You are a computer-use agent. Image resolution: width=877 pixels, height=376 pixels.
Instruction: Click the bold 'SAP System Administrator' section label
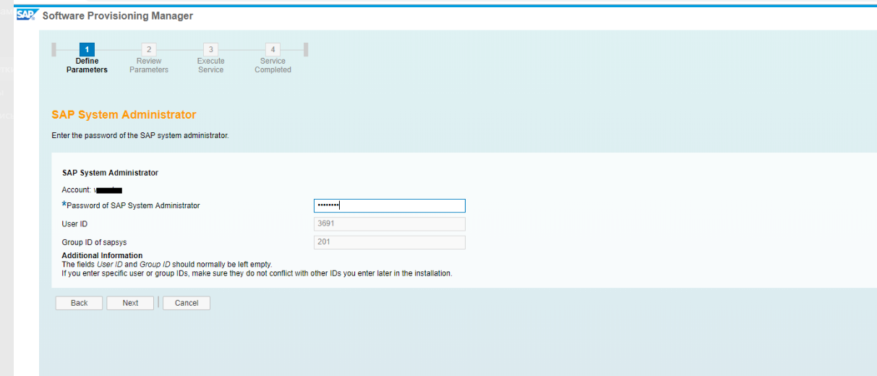110,173
